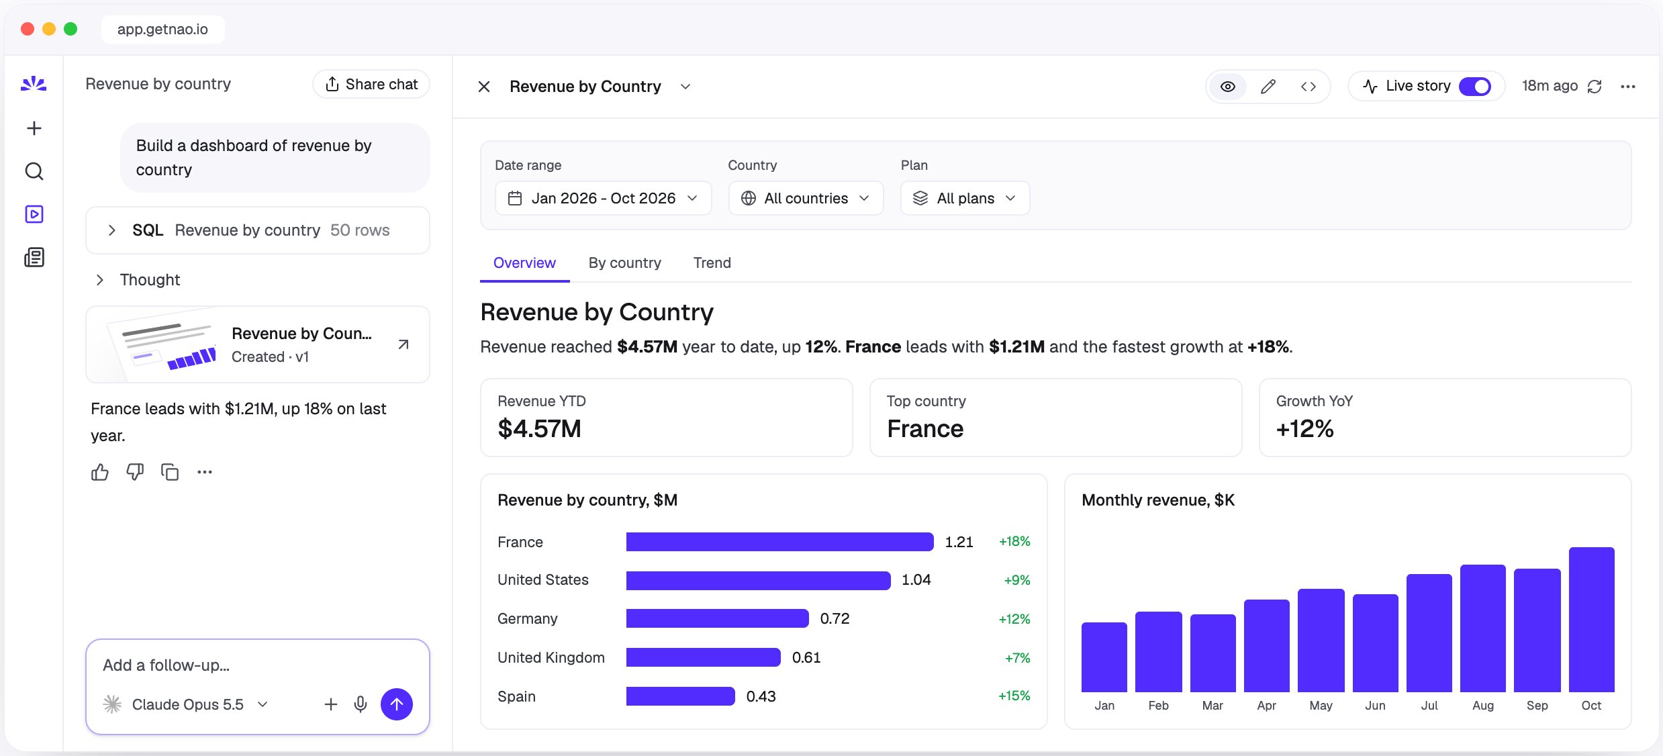Switch to the Trend tab
The width and height of the screenshot is (1663, 756).
pyautogui.click(x=712, y=263)
